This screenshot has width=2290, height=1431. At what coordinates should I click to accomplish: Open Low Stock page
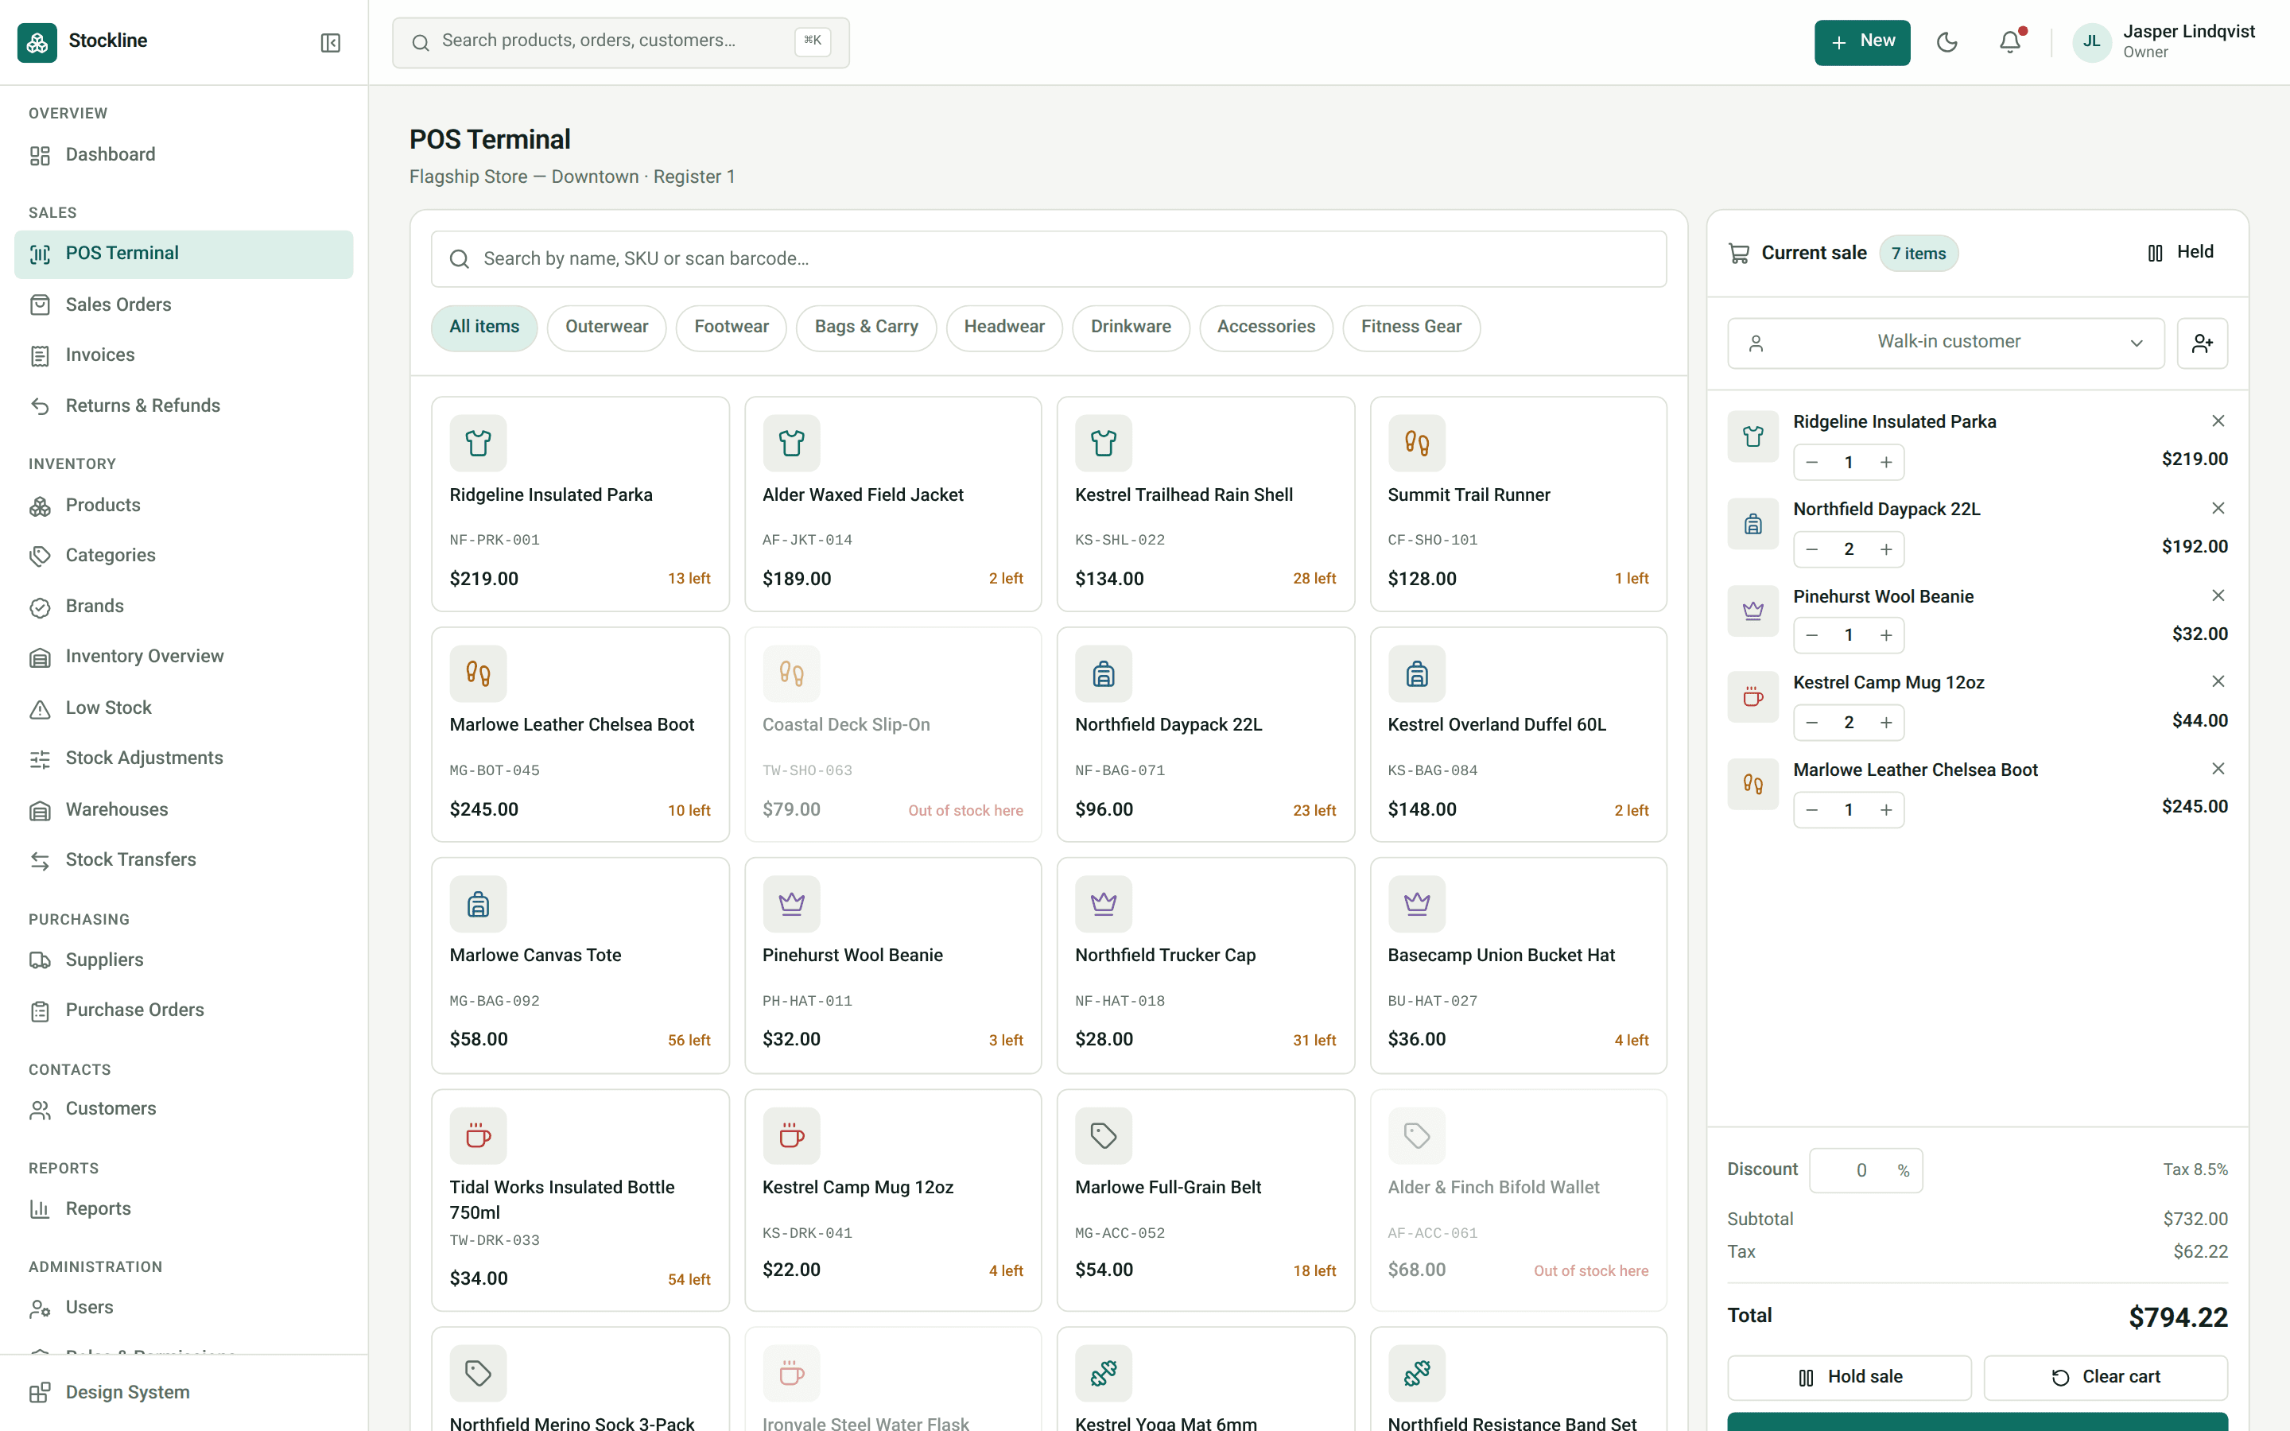[184, 708]
